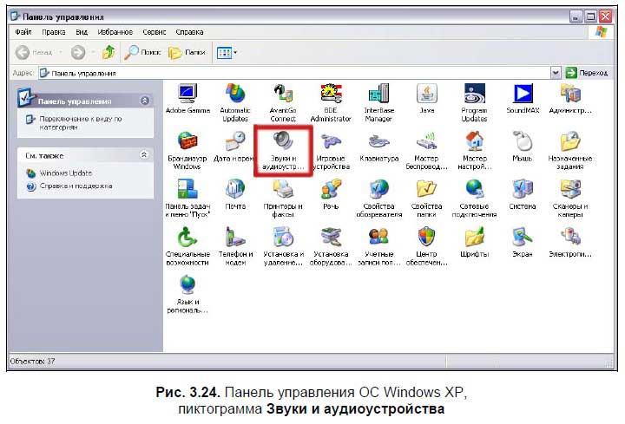Click the Переключение к виду по категориям link

80,122
